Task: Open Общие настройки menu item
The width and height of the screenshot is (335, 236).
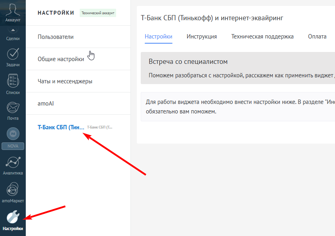Action: 61,59
